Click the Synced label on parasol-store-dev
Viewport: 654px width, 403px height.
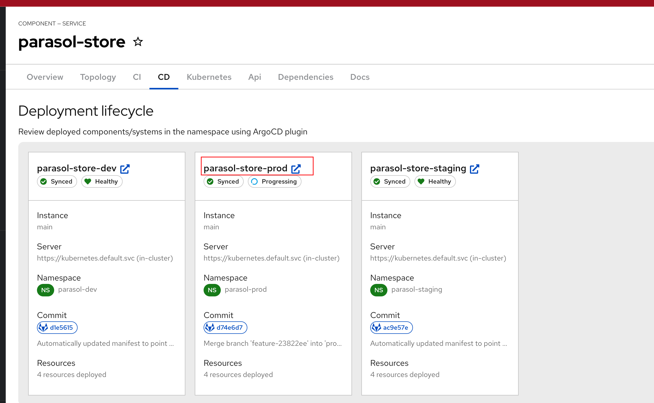pyautogui.click(x=61, y=181)
